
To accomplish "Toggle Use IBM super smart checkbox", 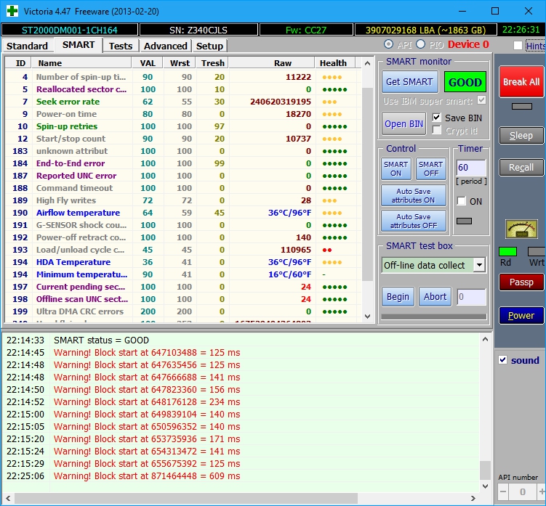I will (481, 100).
